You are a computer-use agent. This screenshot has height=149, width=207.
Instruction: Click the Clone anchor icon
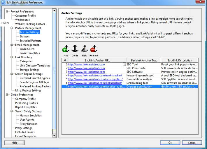[x=75, y=49]
